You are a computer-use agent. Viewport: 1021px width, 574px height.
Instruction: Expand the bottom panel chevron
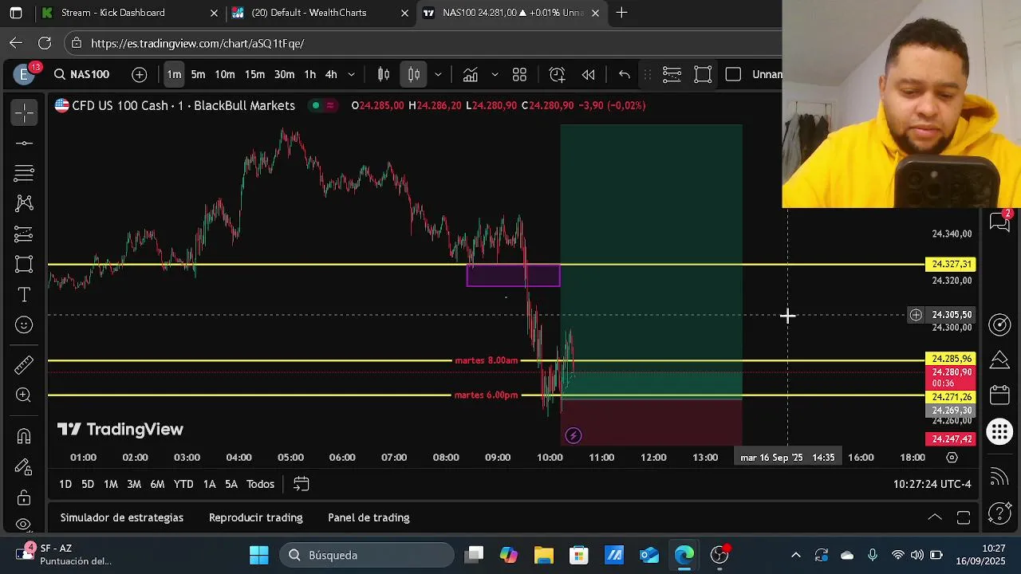coord(934,517)
